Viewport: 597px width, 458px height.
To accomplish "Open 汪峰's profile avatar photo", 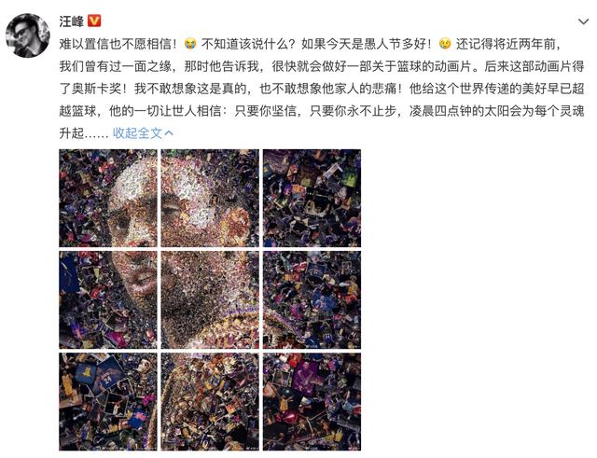I will point(28,35).
